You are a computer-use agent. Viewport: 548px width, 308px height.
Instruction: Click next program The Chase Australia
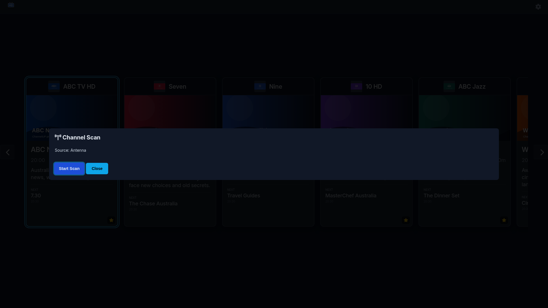pyautogui.click(x=153, y=204)
